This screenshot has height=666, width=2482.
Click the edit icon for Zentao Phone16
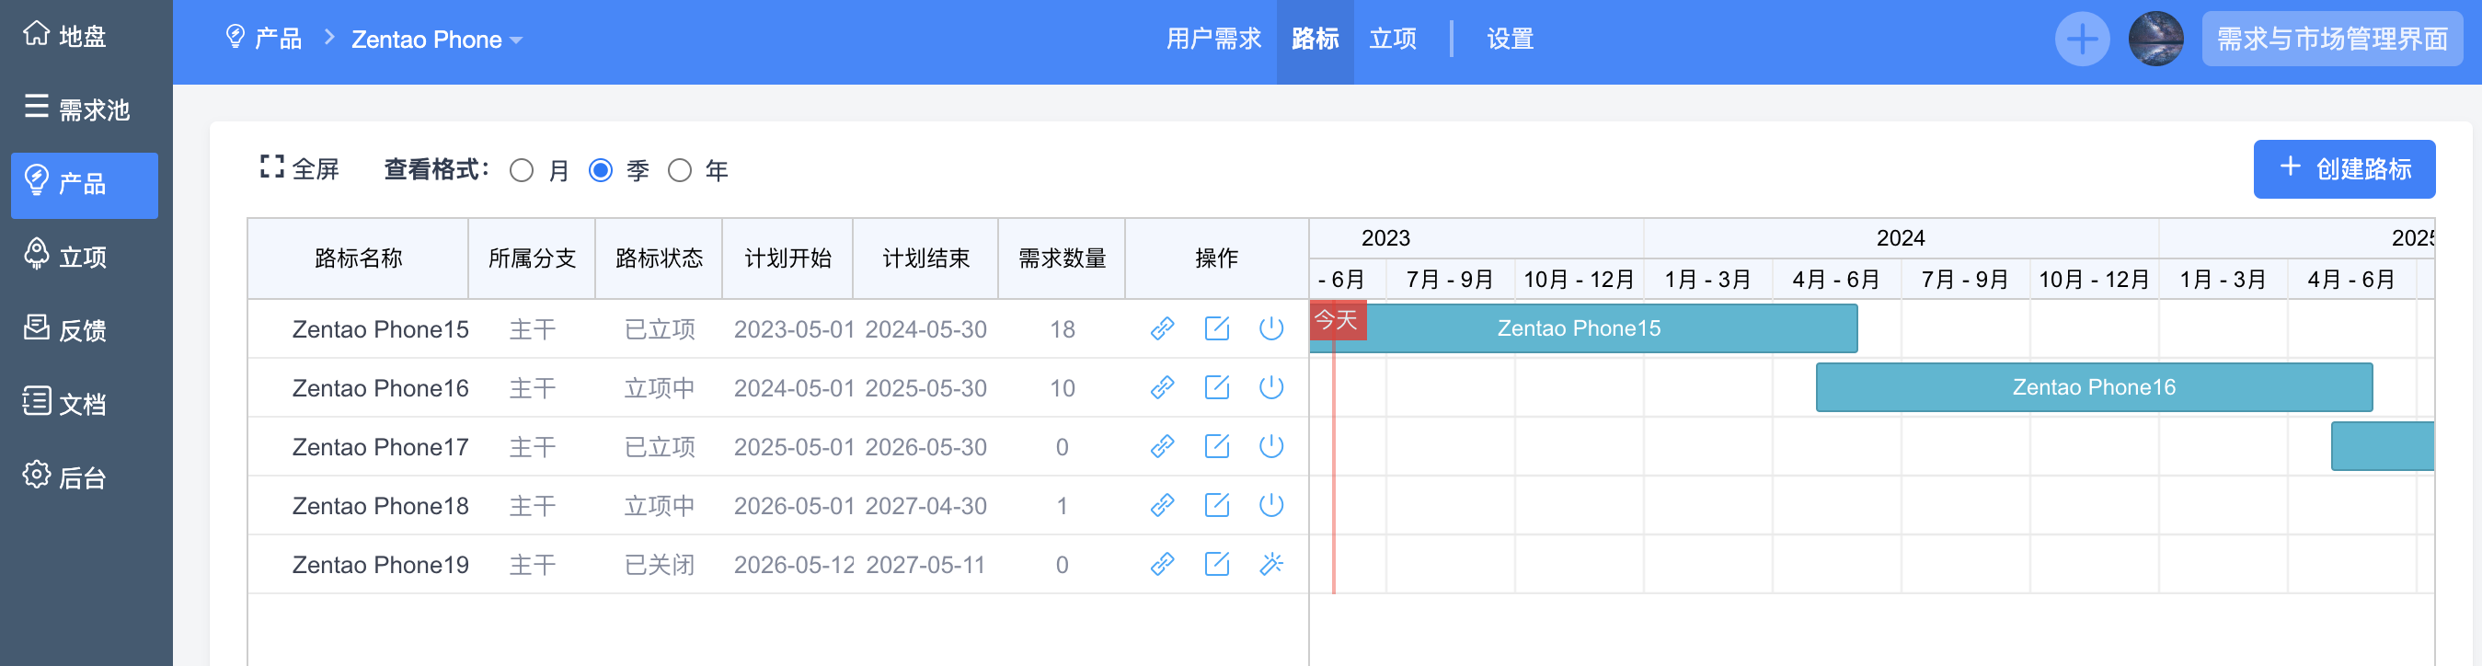pyautogui.click(x=1217, y=387)
